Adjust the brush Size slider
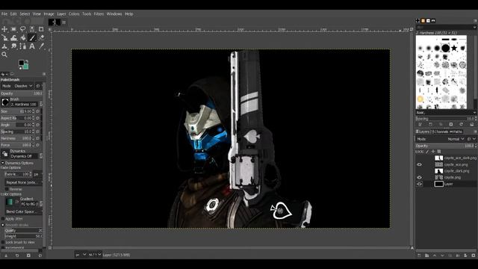This screenshot has width=478, height=269. (x=18, y=111)
